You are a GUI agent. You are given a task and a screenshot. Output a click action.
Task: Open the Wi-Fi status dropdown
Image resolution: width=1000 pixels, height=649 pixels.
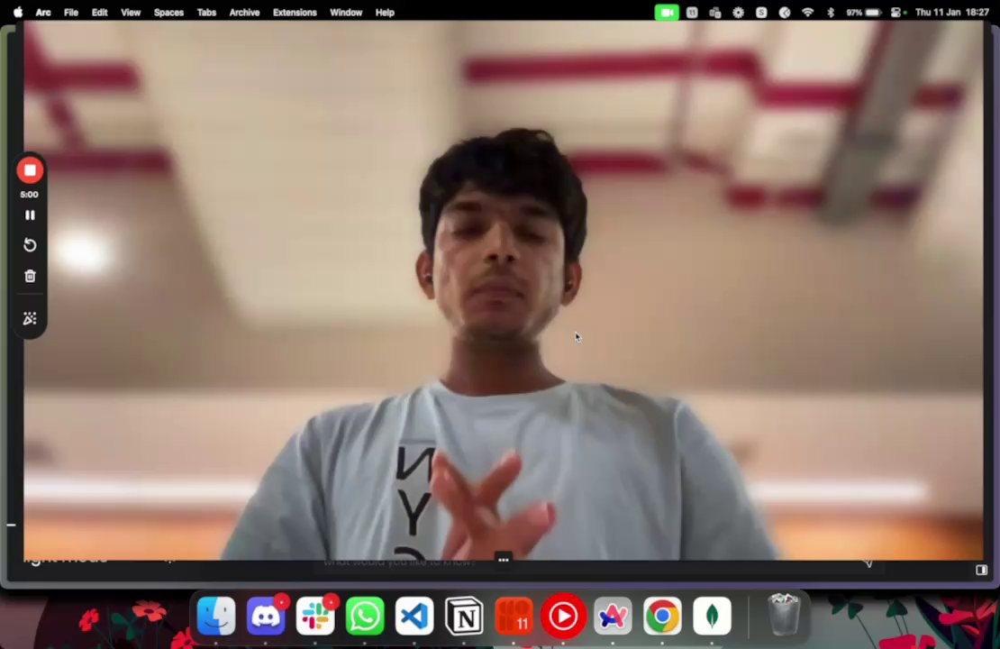click(807, 13)
